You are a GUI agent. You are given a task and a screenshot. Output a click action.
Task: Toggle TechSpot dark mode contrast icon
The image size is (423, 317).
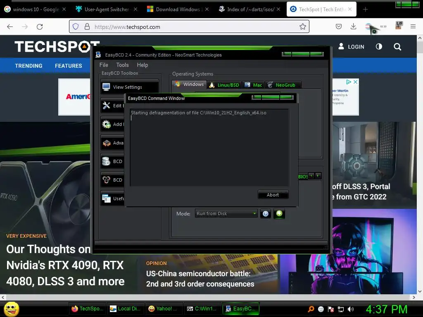[x=379, y=47]
